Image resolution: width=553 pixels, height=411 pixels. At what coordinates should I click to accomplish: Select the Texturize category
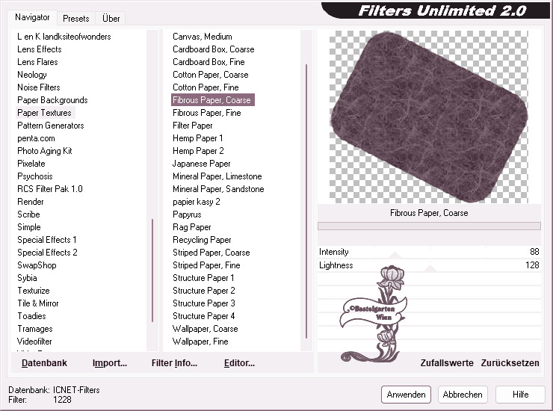(x=34, y=291)
